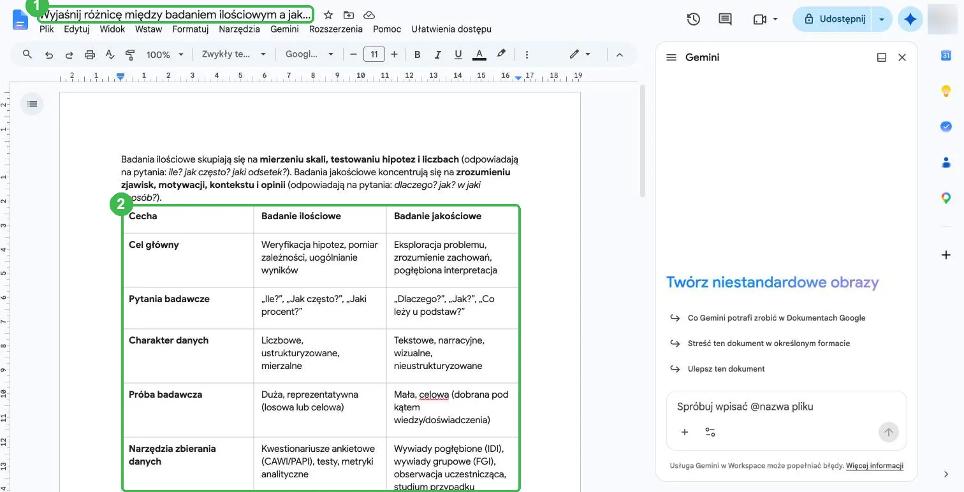Open Google Calendar side panel
The height and width of the screenshot is (492, 964).
(946, 56)
